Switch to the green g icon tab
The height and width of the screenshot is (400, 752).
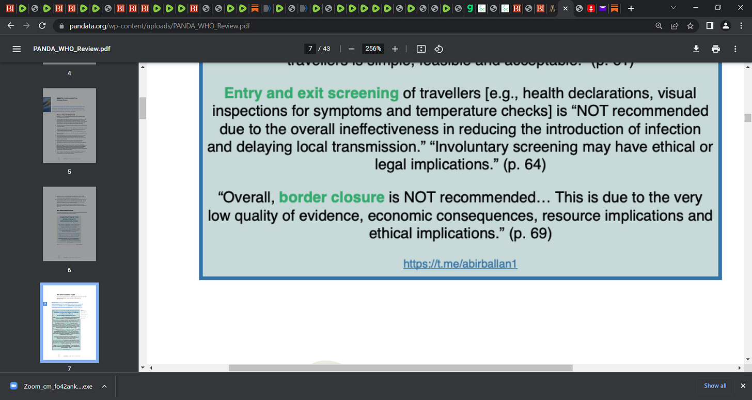469,8
